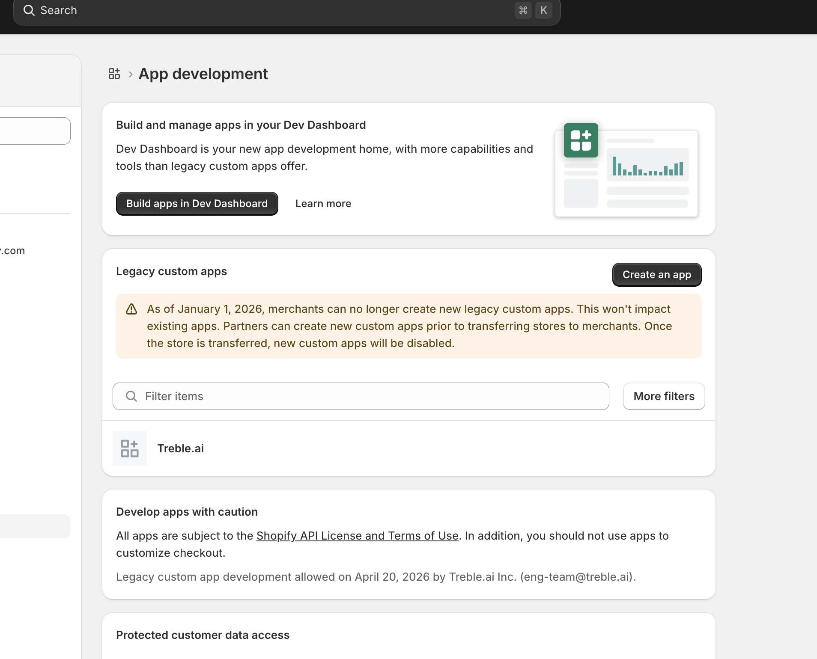
Task: Click the K key shortcut badge
Action: pos(543,10)
